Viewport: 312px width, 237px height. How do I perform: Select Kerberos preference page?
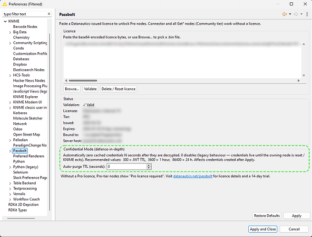20,113
